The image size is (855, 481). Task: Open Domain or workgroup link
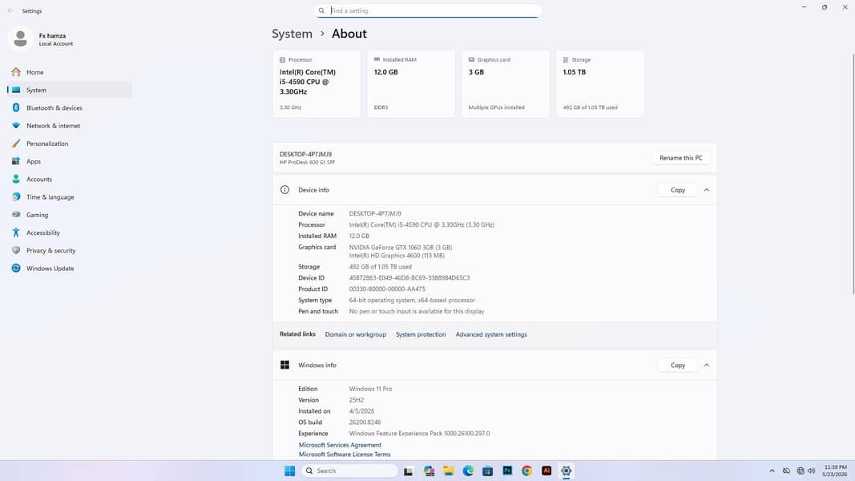tap(356, 335)
